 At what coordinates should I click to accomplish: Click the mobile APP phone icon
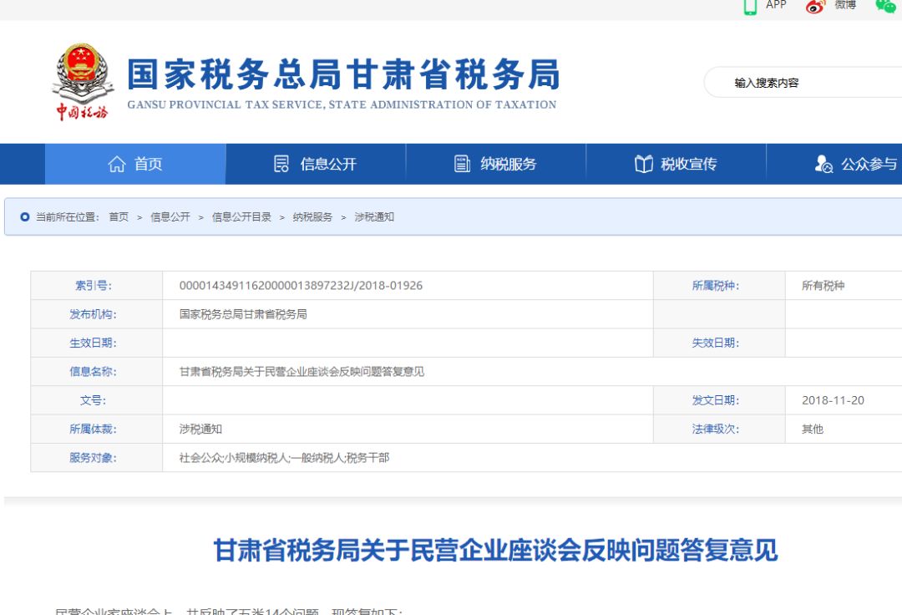pyautogui.click(x=750, y=6)
